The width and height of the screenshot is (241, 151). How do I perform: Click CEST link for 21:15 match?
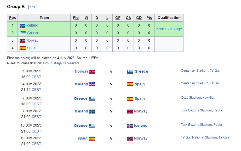click(x=36, y=90)
